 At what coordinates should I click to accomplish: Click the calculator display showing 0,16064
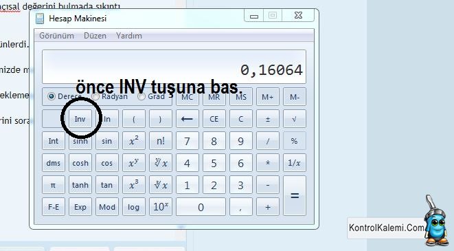click(174, 67)
